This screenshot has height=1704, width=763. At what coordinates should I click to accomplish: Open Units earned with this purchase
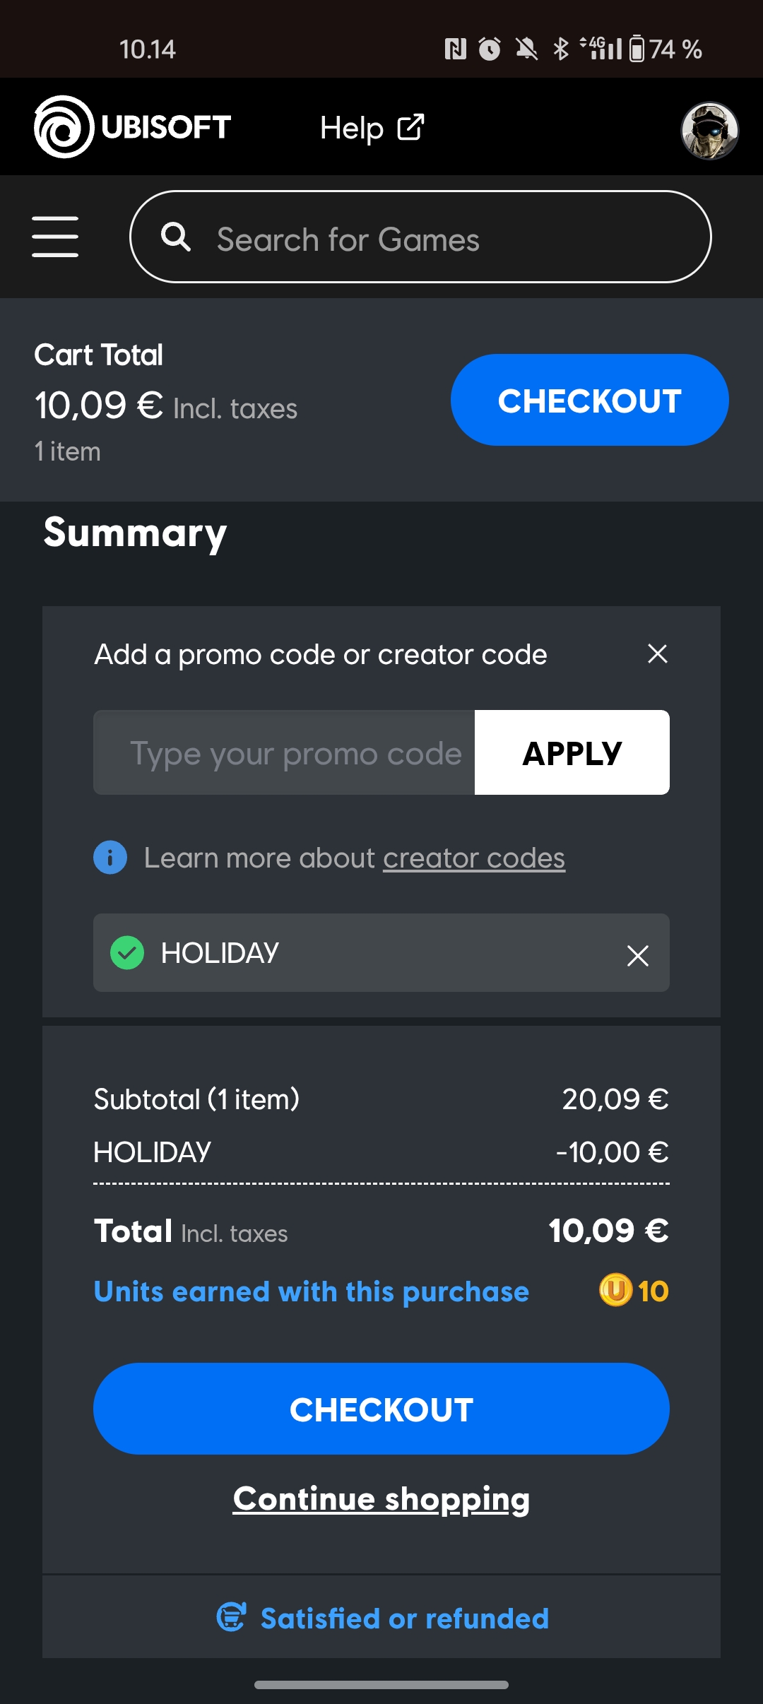tap(311, 1291)
